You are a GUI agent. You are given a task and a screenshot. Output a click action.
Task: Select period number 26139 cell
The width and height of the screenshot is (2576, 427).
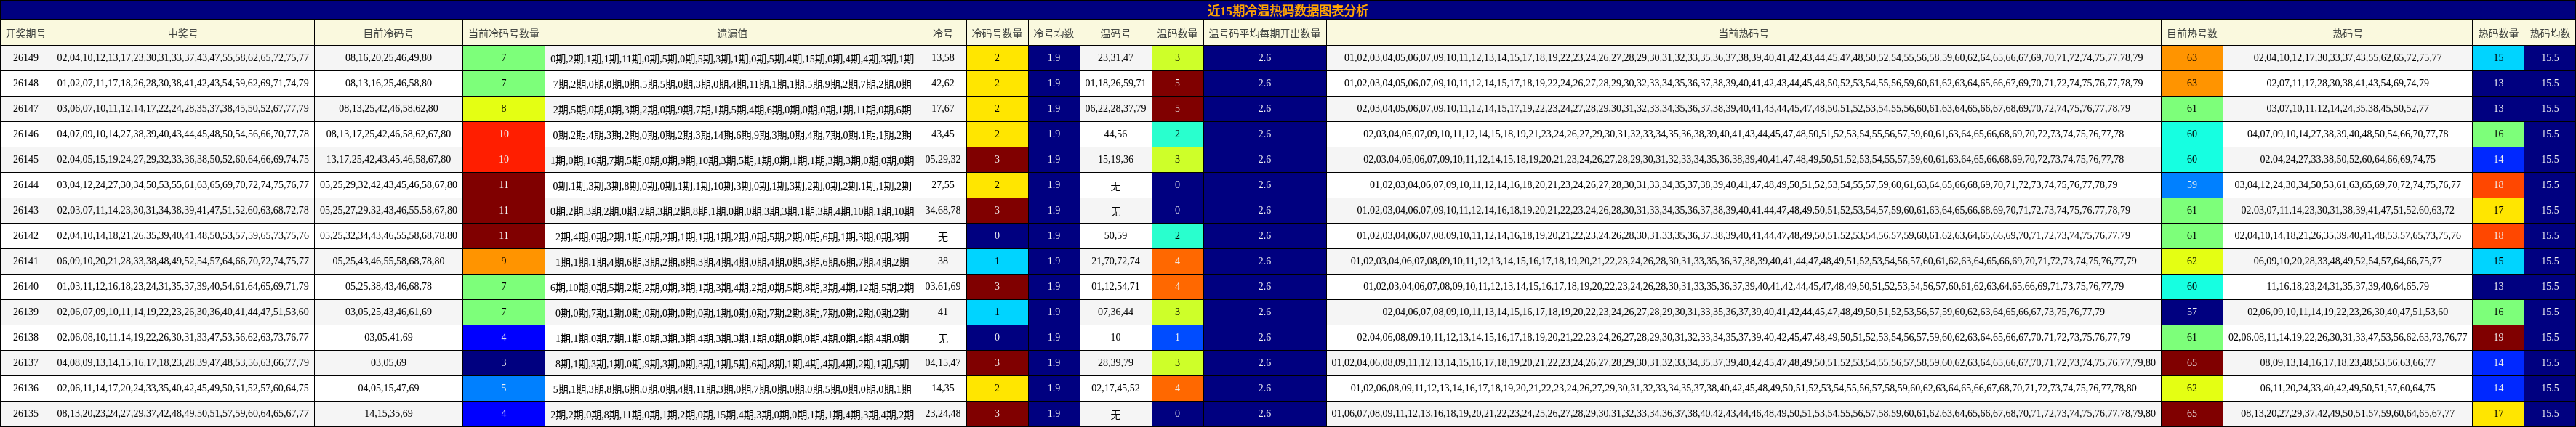point(26,312)
